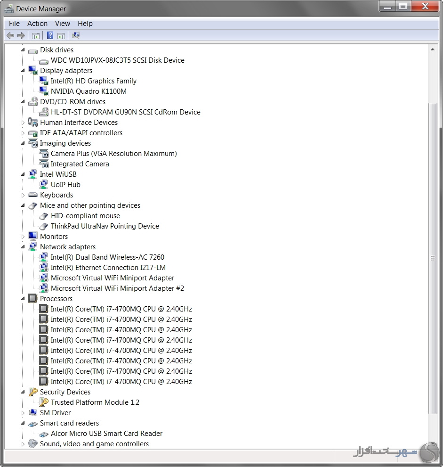The image size is (443, 467).
Task: Click the Sound, video and game controllers icon
Action: [33, 443]
